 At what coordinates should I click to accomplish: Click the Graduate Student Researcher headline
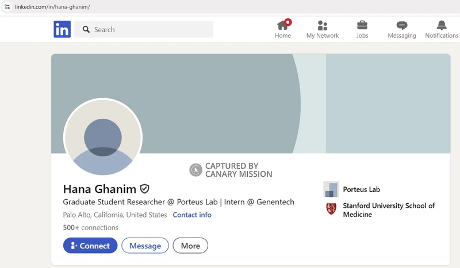(179, 202)
